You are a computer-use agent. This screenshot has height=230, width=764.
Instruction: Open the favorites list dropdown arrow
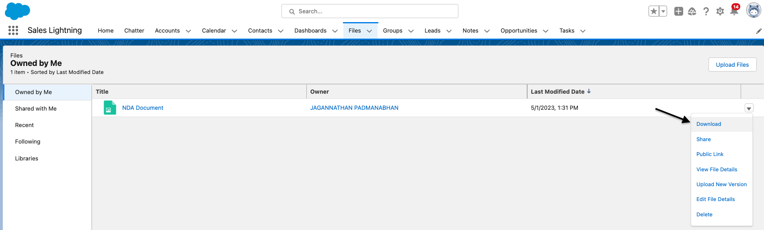[663, 11]
